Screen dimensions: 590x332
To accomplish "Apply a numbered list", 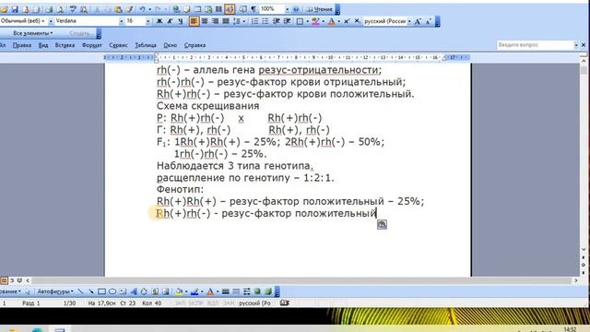I will [254, 21].
